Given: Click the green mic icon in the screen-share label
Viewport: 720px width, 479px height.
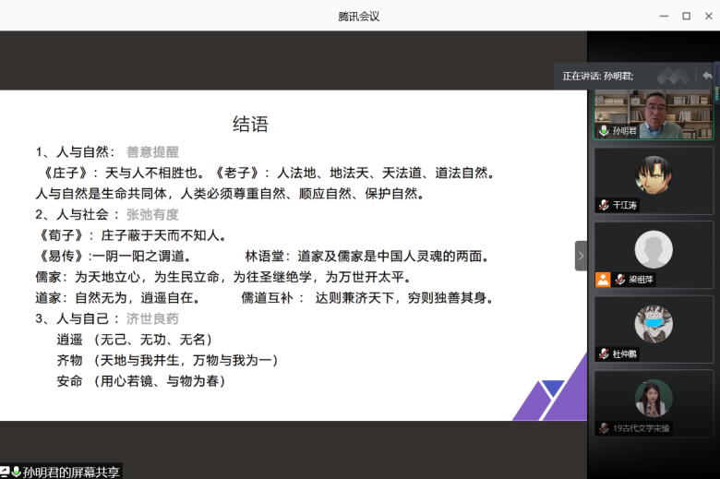Looking at the screenshot, I should [17, 472].
